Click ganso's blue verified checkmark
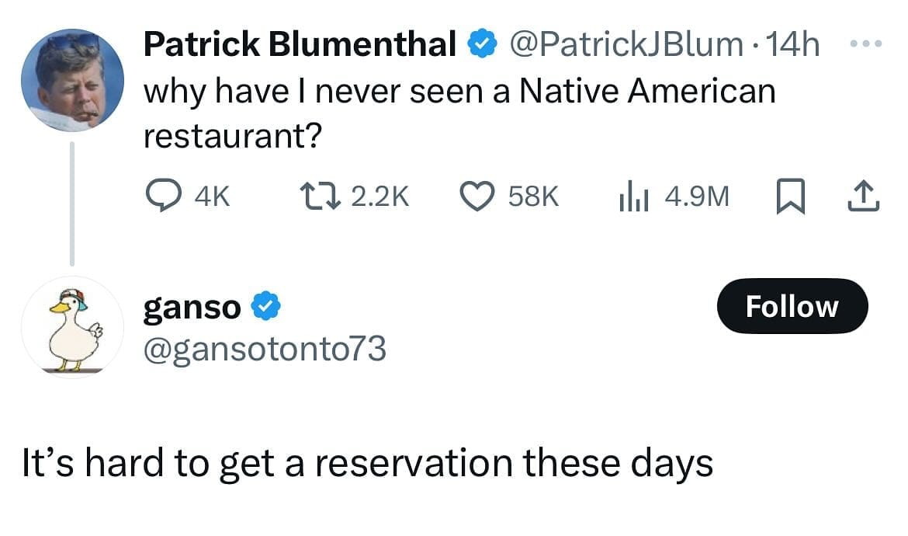Viewport: 908px width, 536px height. click(x=266, y=307)
